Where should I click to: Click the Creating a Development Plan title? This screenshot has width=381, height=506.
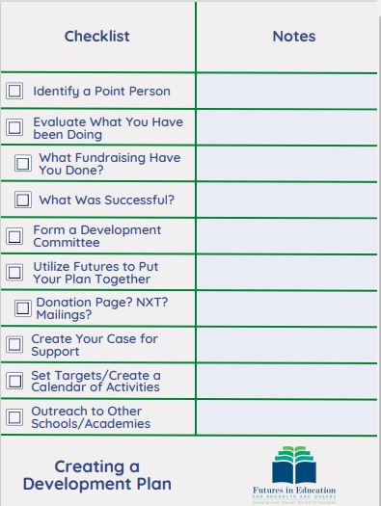pos(97,475)
